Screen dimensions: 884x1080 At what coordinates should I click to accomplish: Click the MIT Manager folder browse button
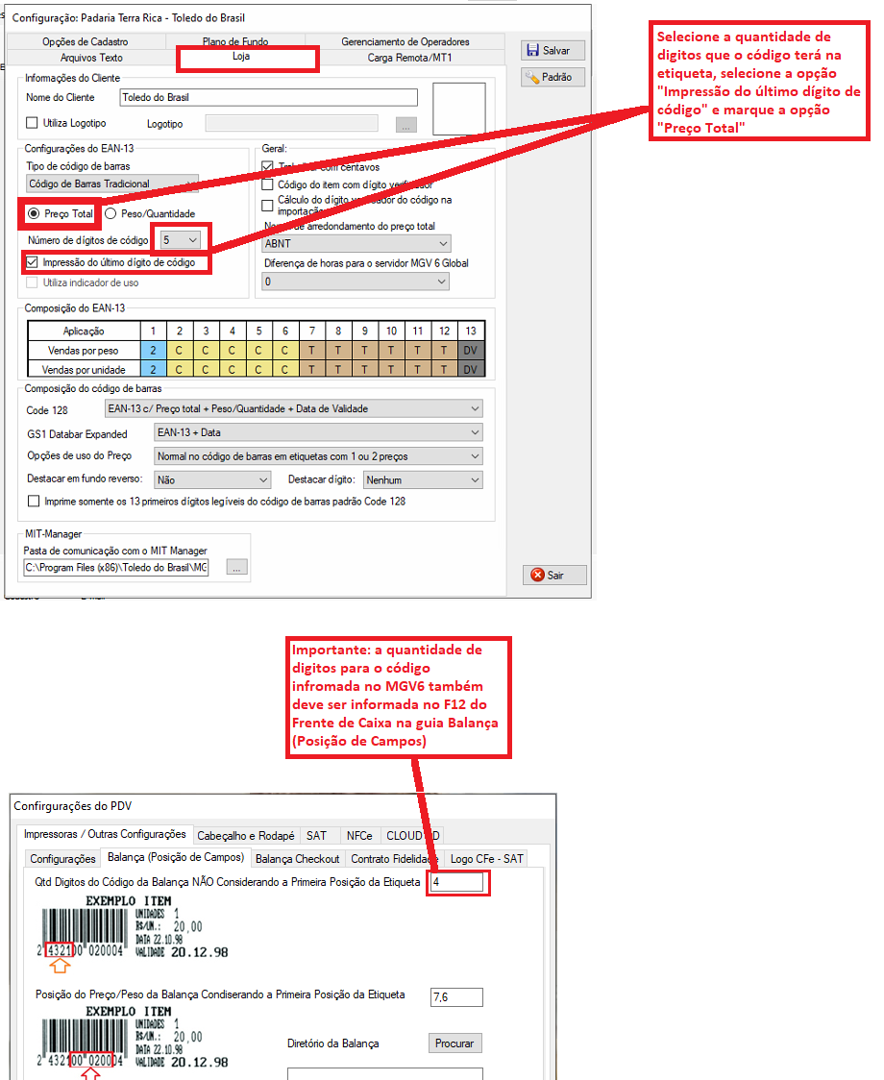[237, 568]
